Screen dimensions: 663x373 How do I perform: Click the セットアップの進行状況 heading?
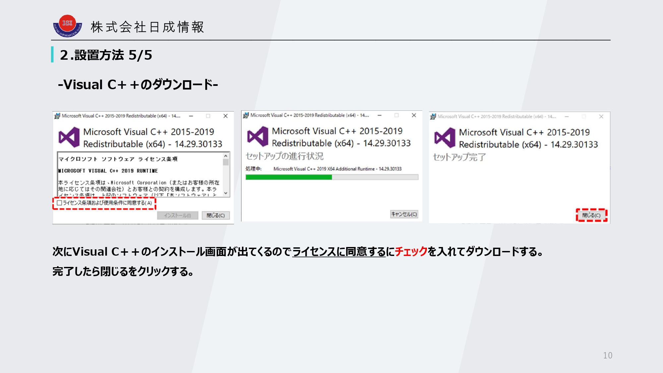tap(284, 156)
